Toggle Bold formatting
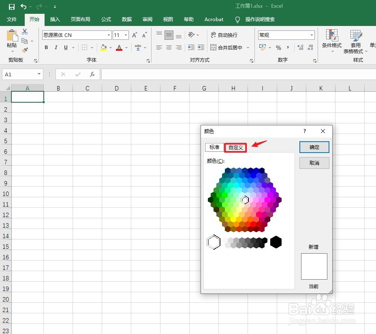Image resolution: width=376 pixels, height=334 pixels. (46, 47)
